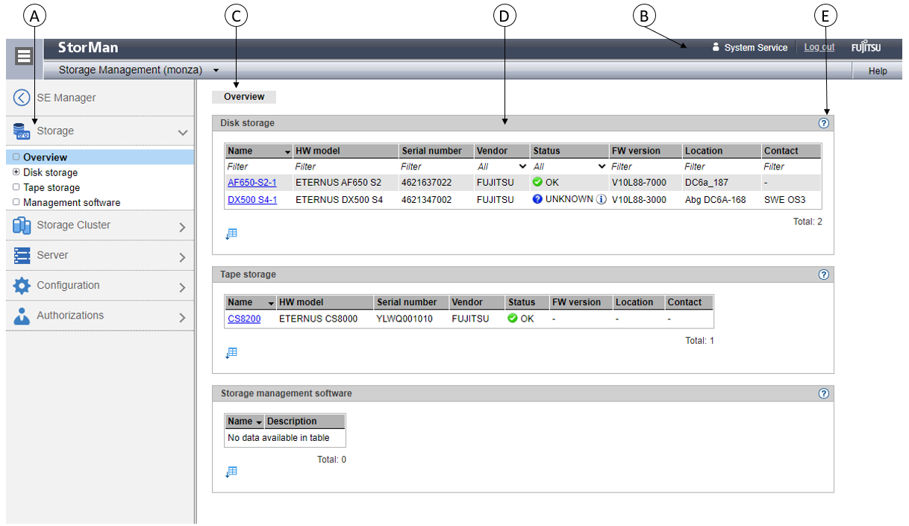Sort Tape storage table by Name arrow
This screenshot has width=909, height=526.
click(271, 304)
